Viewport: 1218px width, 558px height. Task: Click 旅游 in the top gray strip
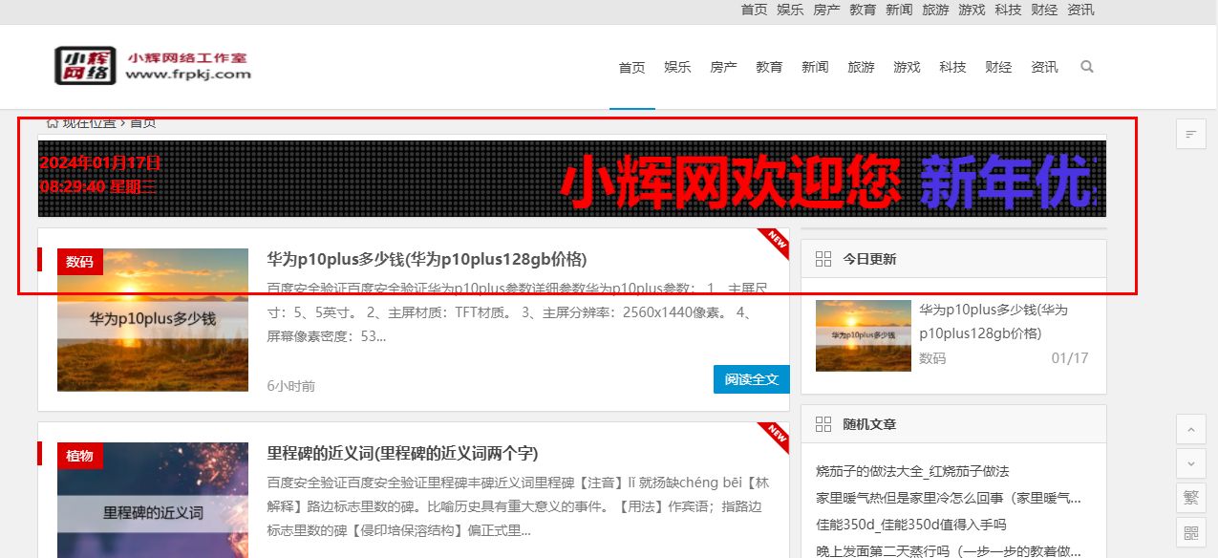coord(935,10)
